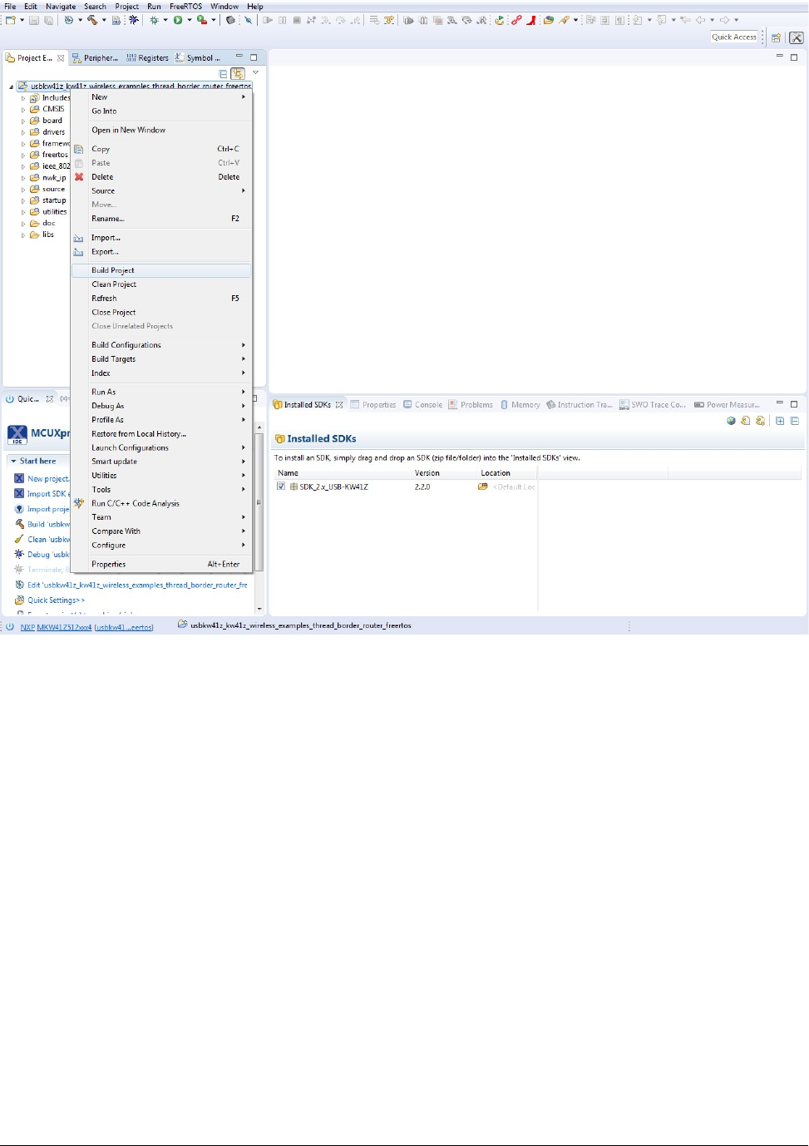Viewport: 809px width, 1146px height.
Task: Click the Debug bug icon in Quickstart
Action: [19, 554]
